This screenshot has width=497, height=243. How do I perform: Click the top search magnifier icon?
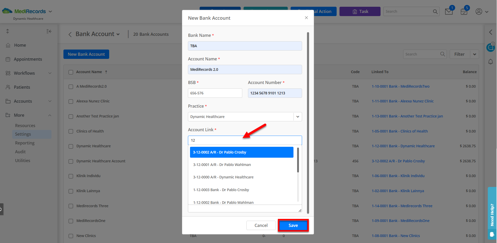(x=435, y=11)
